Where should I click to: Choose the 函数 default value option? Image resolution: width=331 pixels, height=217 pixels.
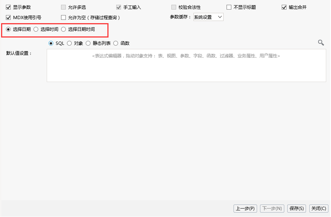116,43
